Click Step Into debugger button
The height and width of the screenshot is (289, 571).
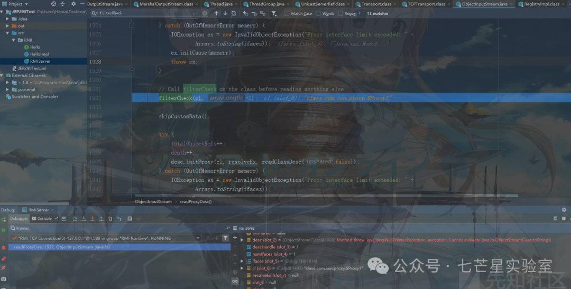click(84, 219)
